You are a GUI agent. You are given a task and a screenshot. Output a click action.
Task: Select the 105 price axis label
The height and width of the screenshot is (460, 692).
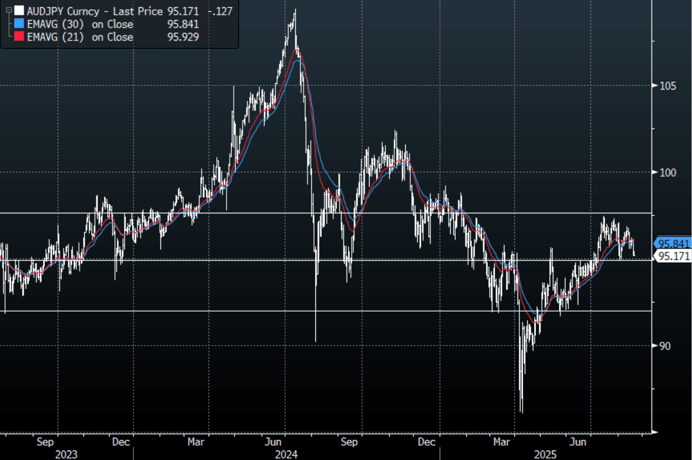click(x=668, y=86)
